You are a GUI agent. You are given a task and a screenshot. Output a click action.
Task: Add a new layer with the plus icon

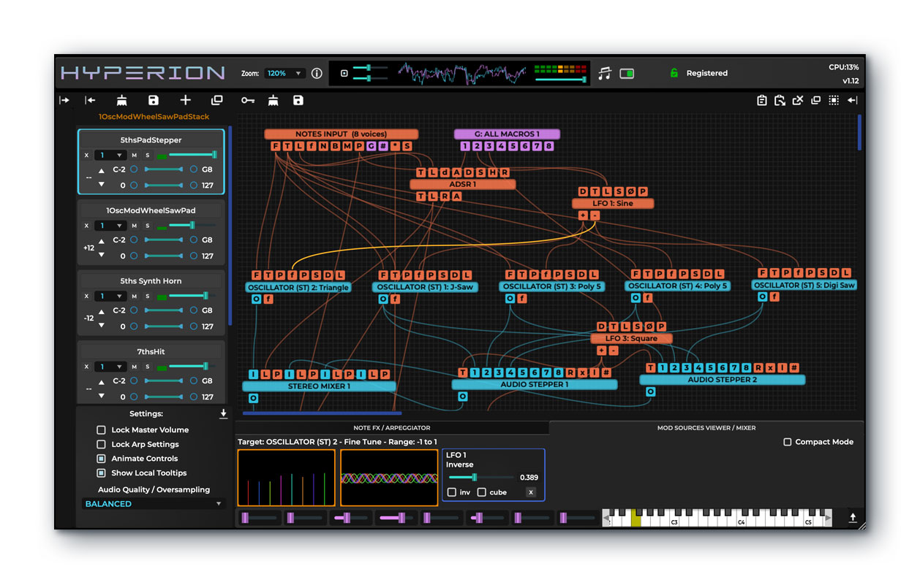click(185, 100)
